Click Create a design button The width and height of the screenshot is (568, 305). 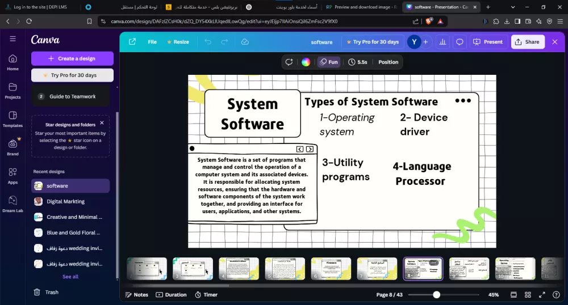72,58
